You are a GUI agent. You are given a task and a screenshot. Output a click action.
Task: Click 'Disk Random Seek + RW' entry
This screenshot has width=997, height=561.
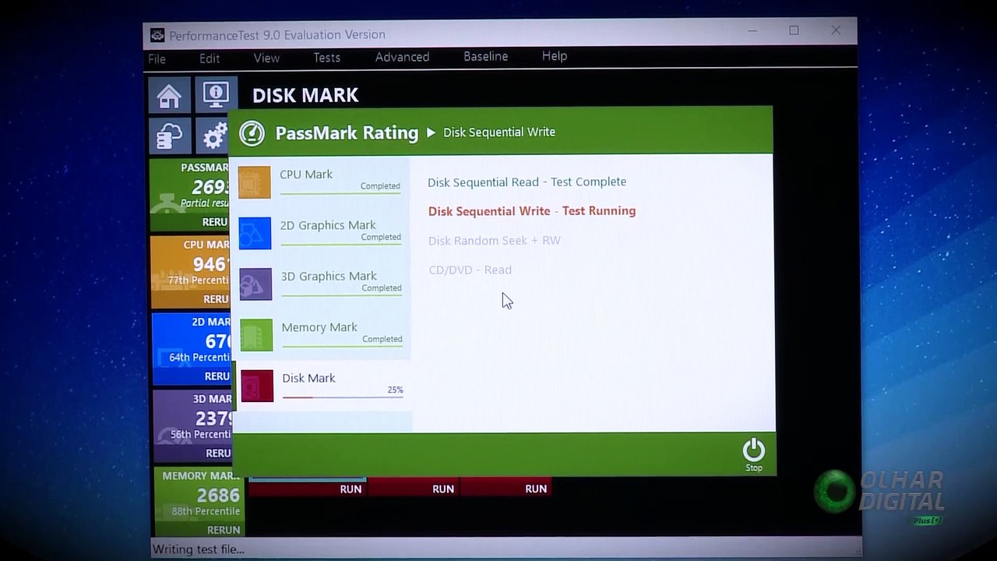point(495,241)
